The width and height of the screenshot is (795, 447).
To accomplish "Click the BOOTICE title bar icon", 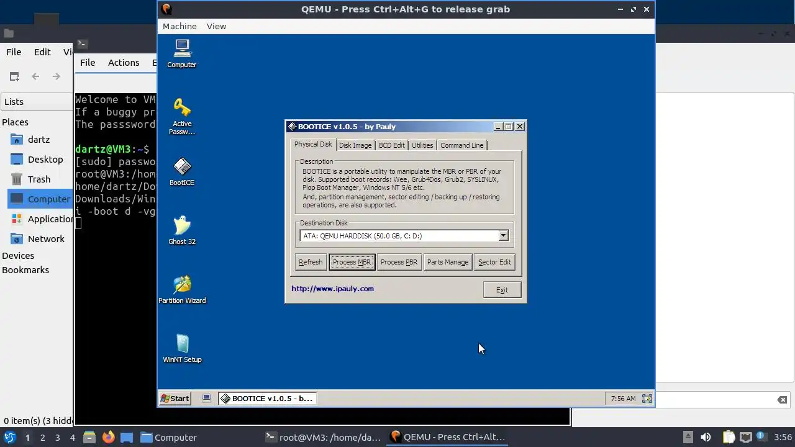I will [x=292, y=127].
